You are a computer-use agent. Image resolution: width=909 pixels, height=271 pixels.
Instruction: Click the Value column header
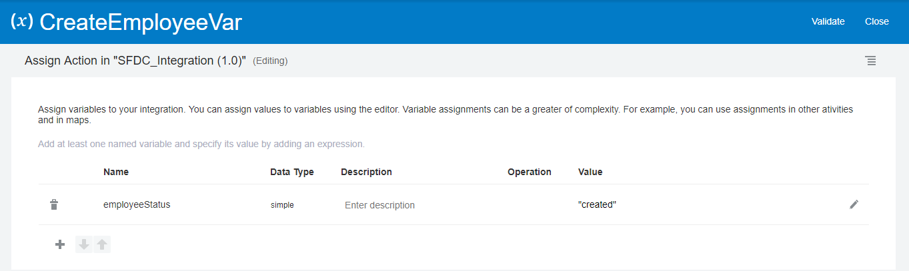click(x=590, y=172)
